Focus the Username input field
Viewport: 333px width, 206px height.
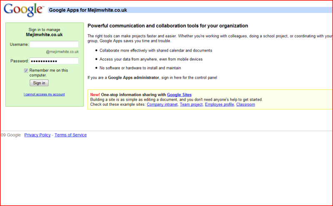(x=54, y=44)
